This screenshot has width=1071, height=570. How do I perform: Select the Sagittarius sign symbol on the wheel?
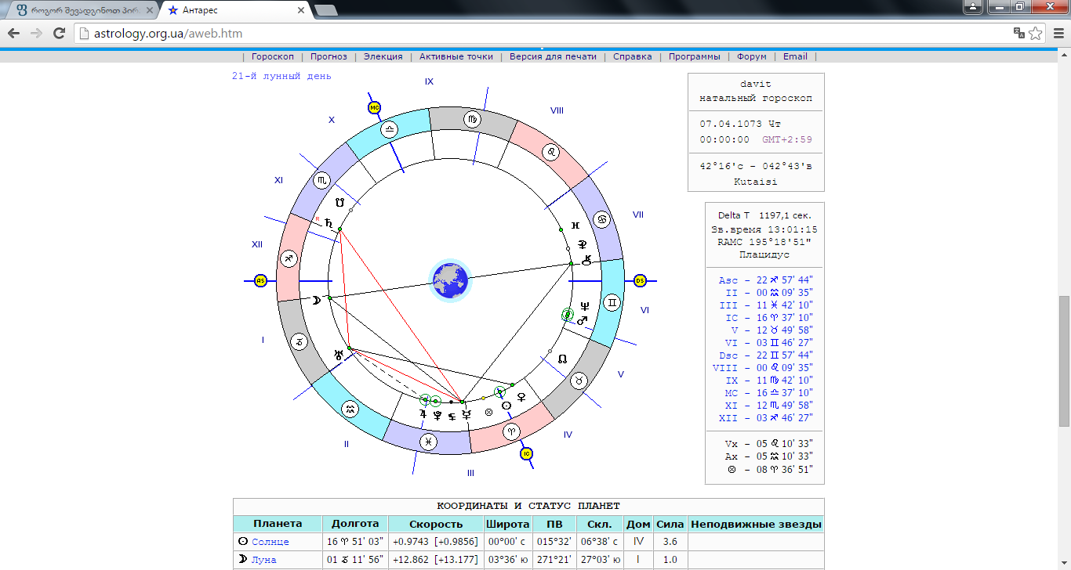click(x=289, y=258)
